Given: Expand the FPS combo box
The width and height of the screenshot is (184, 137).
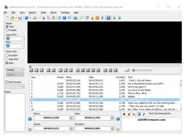Looking at the screenshot, I should (22, 46).
